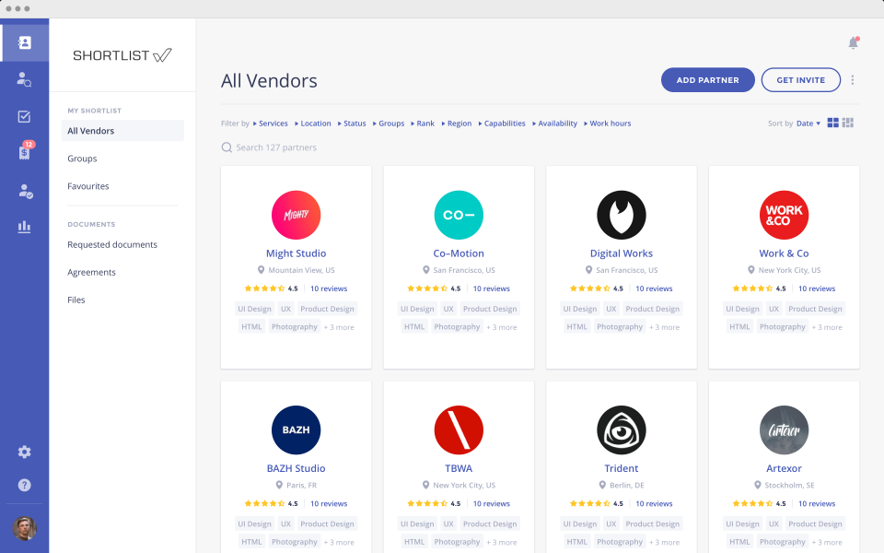Open the help question mark icon
Screen dimensions: 884x553
[25, 484]
